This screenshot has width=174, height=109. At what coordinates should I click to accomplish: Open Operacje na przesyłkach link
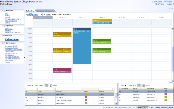click(13, 32)
